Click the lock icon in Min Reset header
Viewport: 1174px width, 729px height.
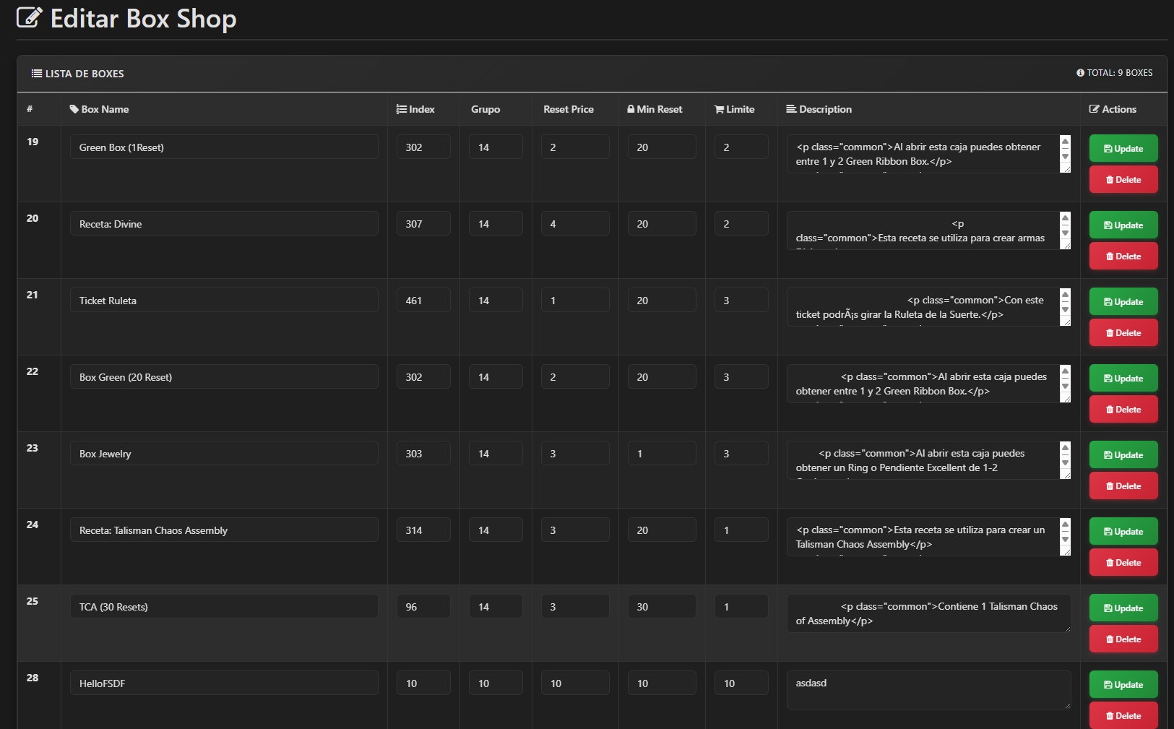[x=631, y=109]
